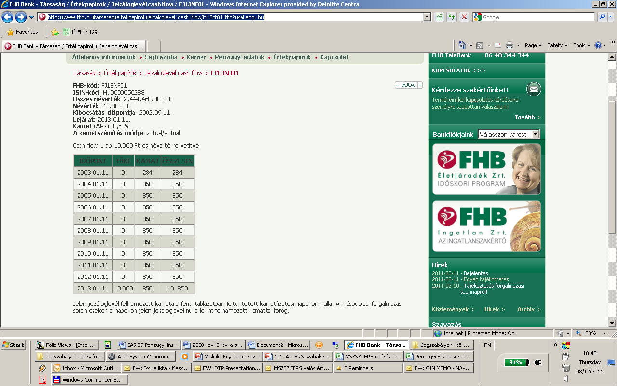This screenshot has width=617, height=386.
Task: Open the recent pages dropdown arrow
Action: [31, 17]
